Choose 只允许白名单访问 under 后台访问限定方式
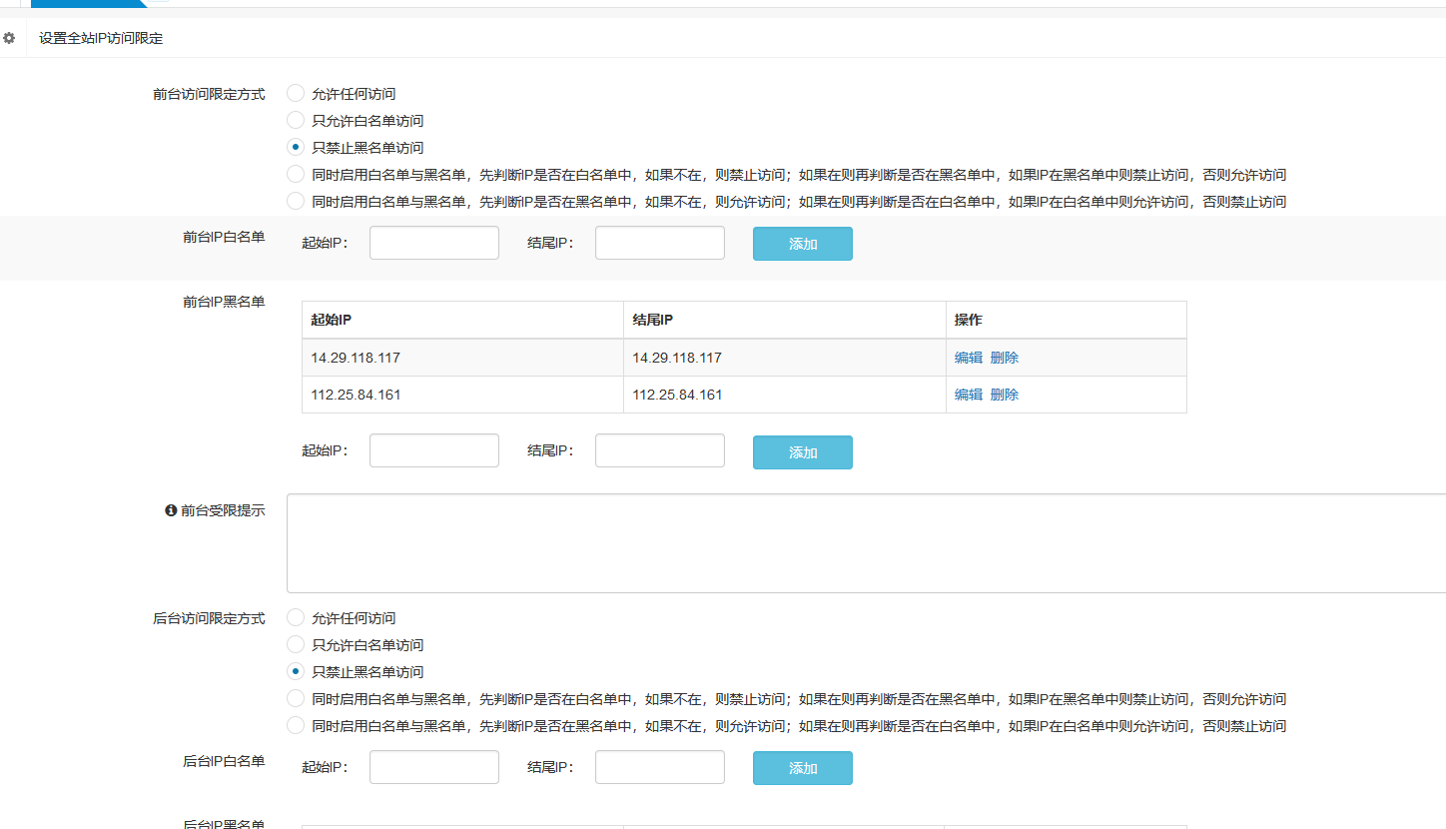The width and height of the screenshot is (1446, 829). click(296, 644)
